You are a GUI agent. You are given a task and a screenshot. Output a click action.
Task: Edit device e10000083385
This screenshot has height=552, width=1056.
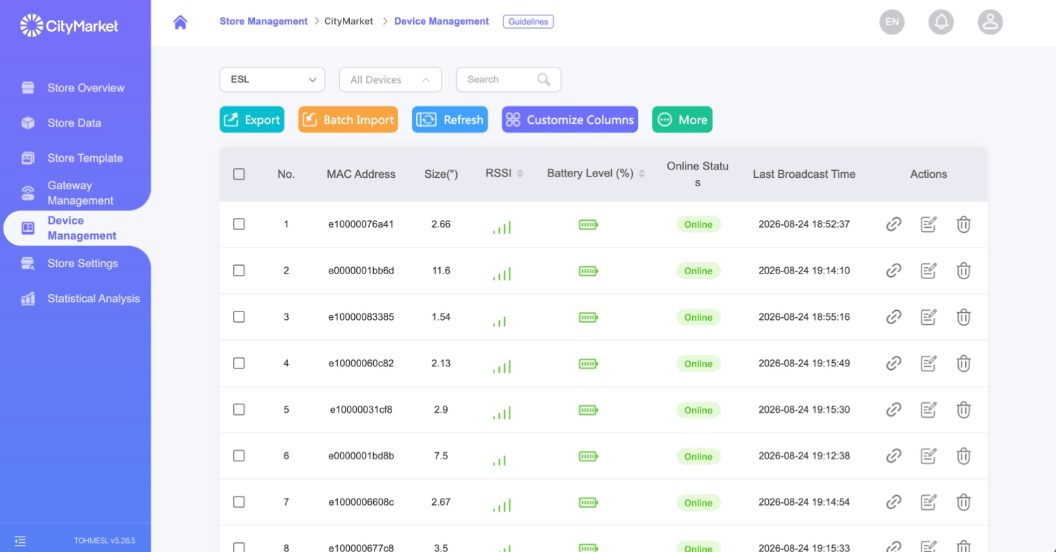(x=929, y=317)
